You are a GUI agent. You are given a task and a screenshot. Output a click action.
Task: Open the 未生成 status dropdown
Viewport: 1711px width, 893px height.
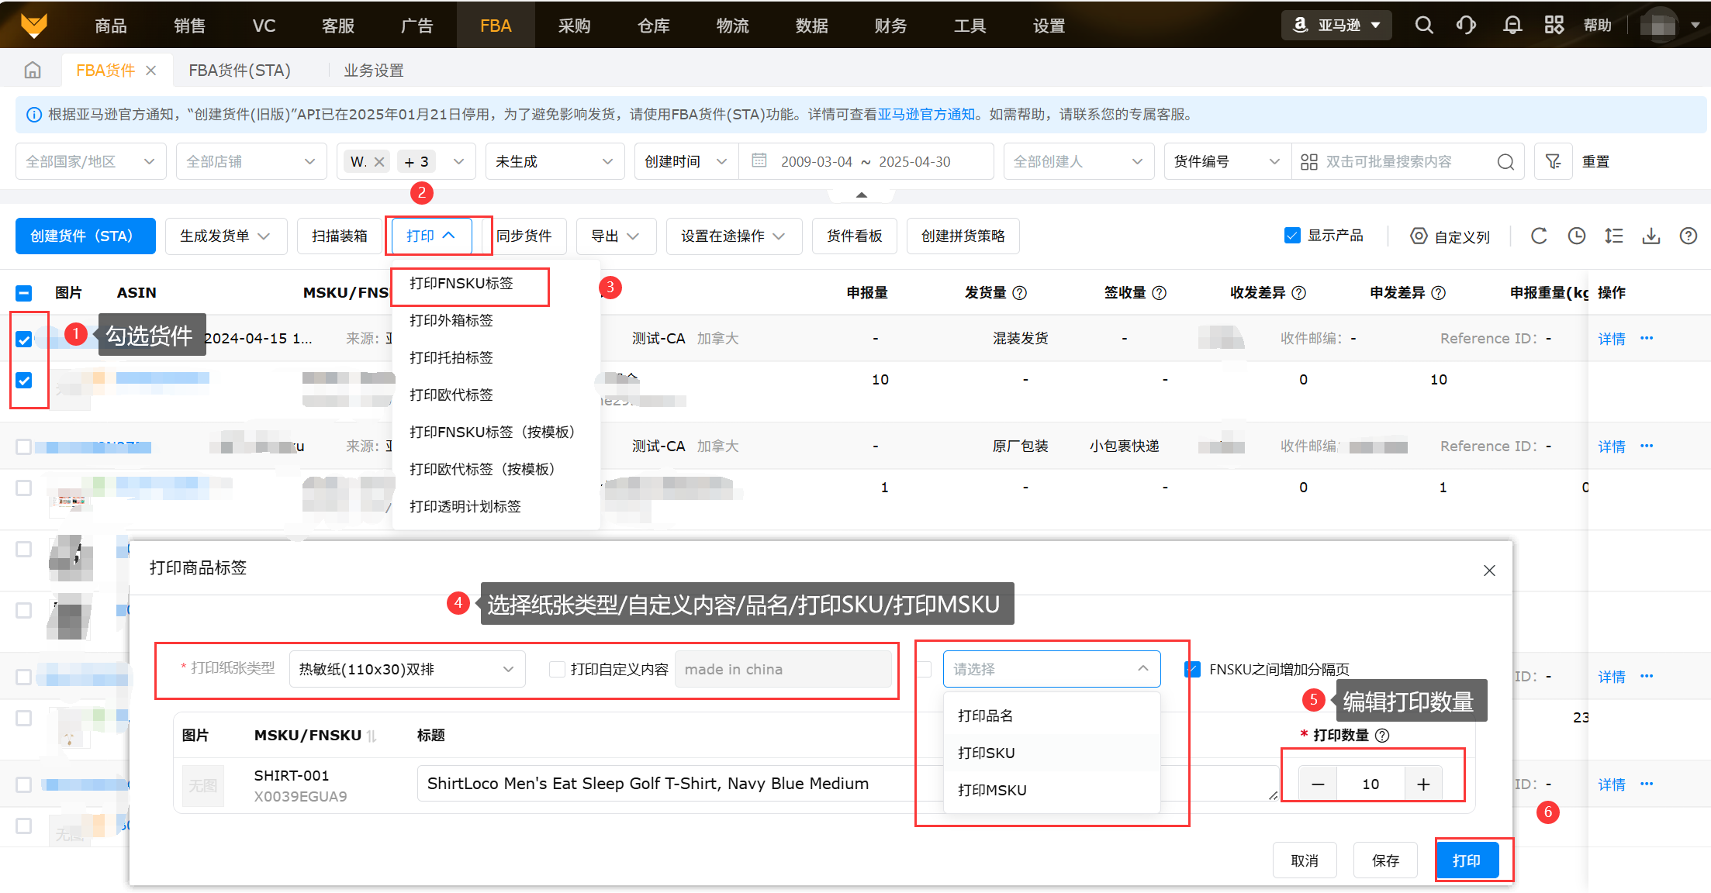(554, 161)
